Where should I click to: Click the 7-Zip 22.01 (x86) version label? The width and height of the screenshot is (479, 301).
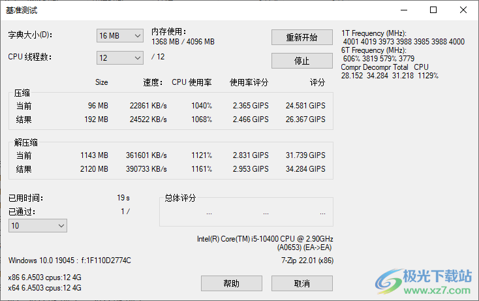click(x=307, y=261)
